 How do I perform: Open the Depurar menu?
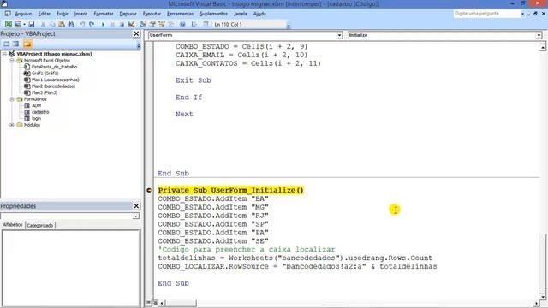[128, 14]
